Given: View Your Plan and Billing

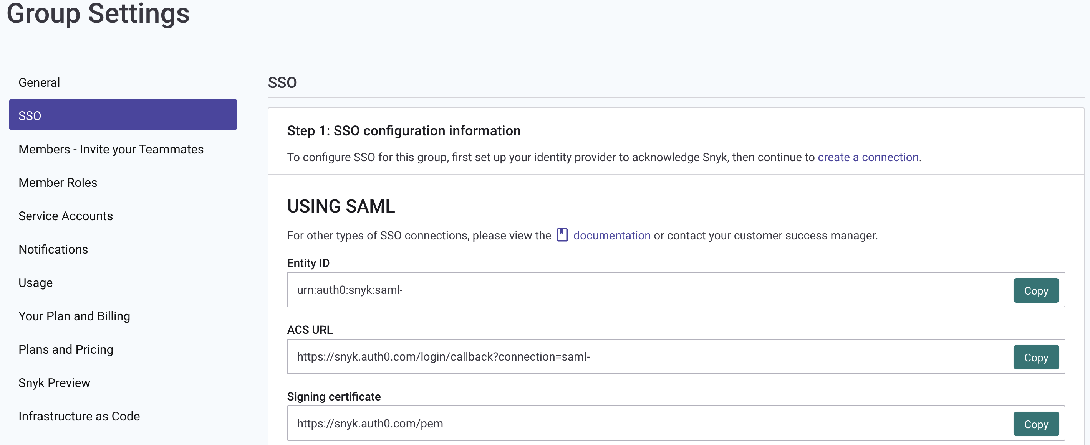Looking at the screenshot, I should click(x=74, y=316).
